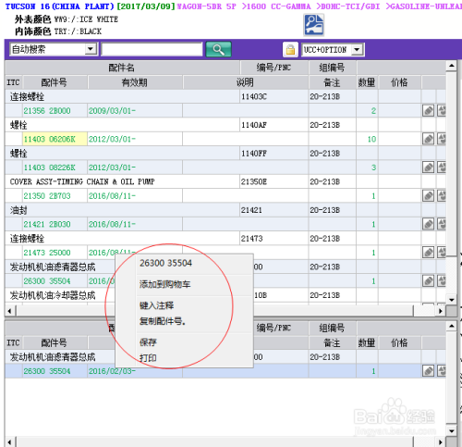This screenshot has width=462, height=447.
Task: Select part number 21473 25000
Action: 47,253
